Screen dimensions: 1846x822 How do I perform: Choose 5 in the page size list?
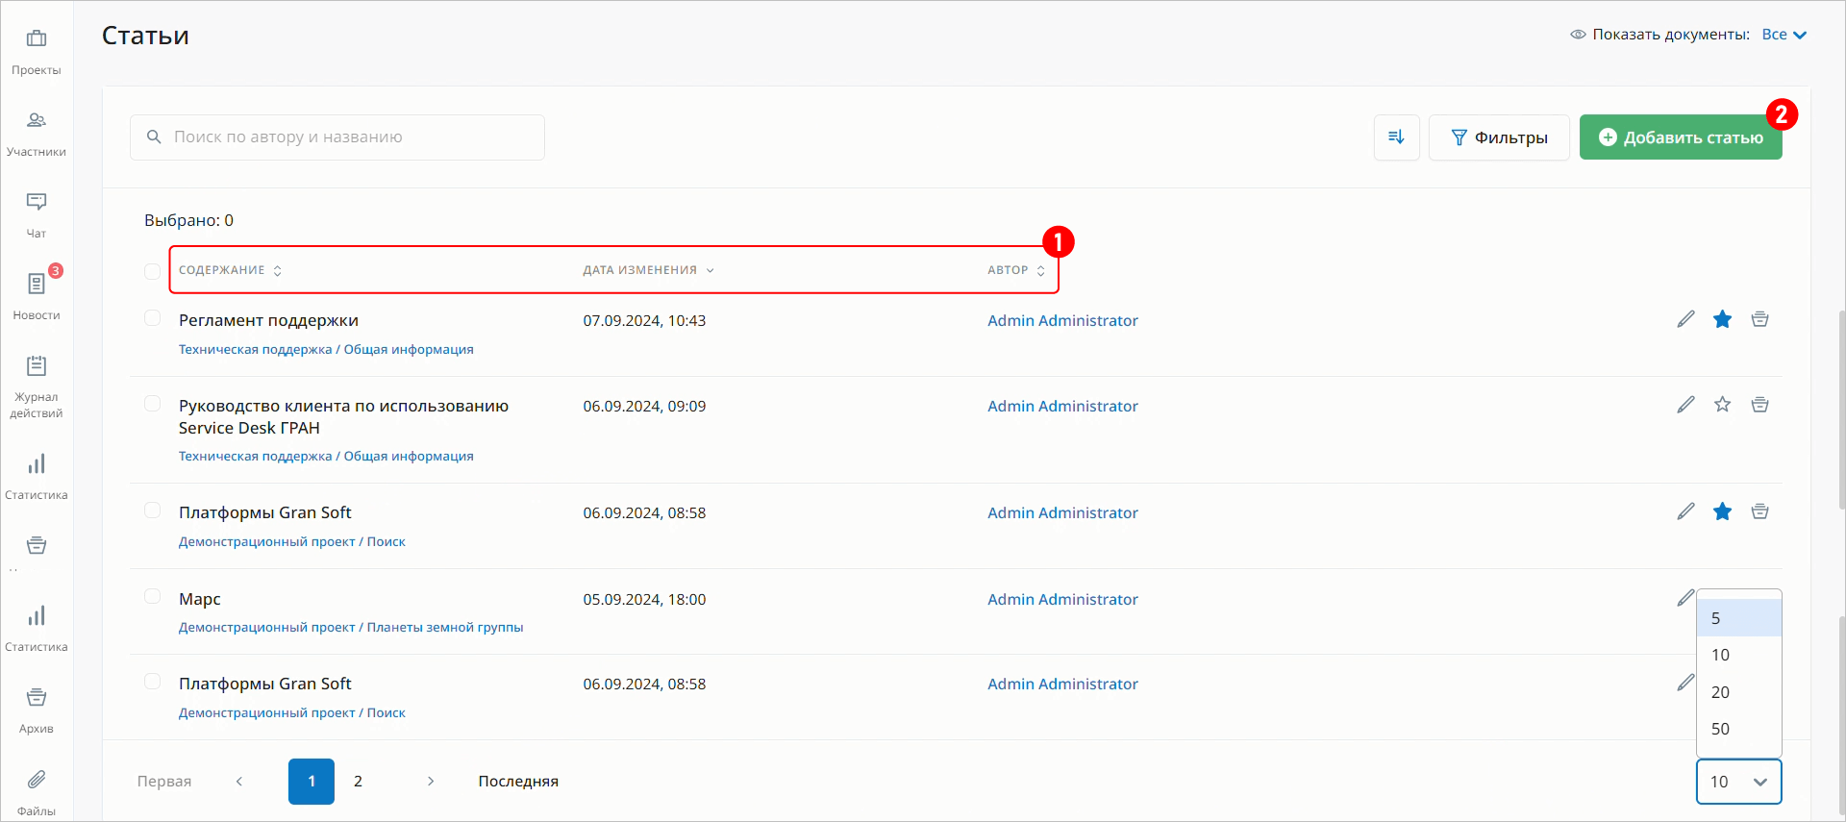coord(1739,618)
